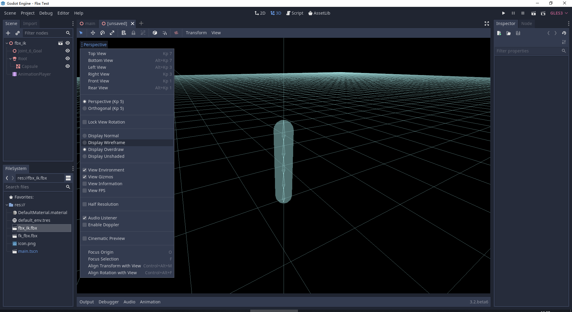Collapse the Root node in the scene tree

10,59
